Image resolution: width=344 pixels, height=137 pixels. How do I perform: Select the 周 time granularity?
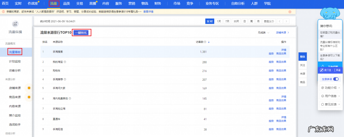[x=251, y=21]
